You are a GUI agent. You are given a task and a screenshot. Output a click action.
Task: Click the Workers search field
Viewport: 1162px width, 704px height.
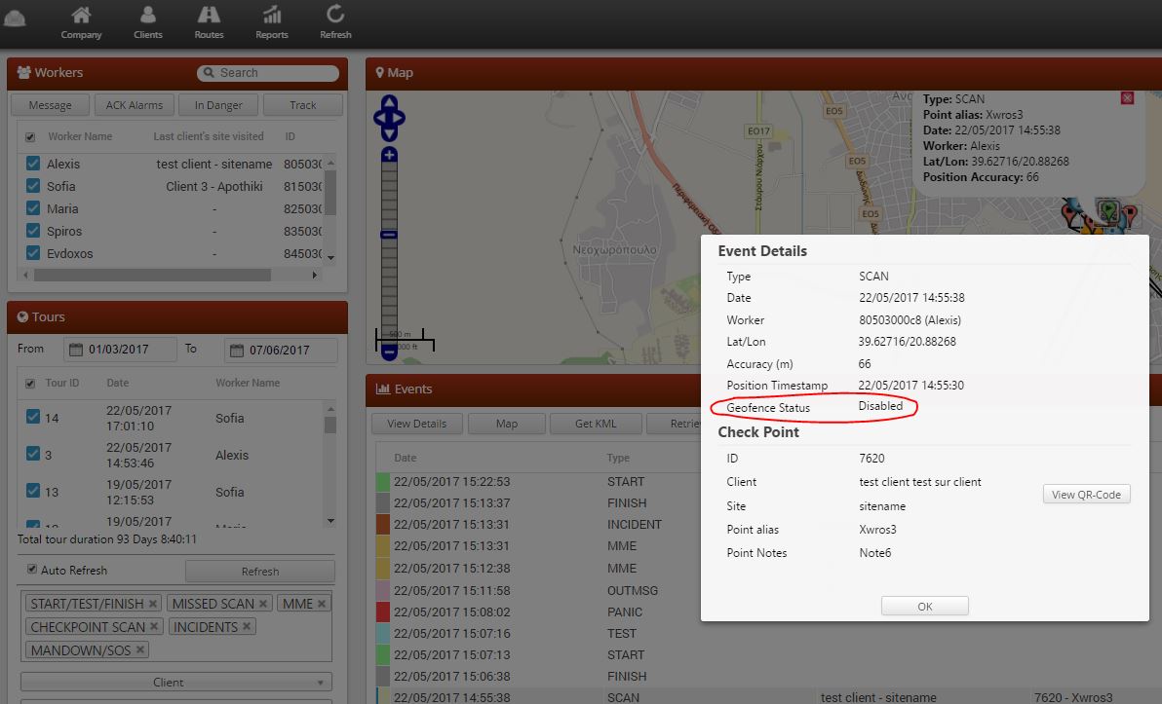click(268, 73)
